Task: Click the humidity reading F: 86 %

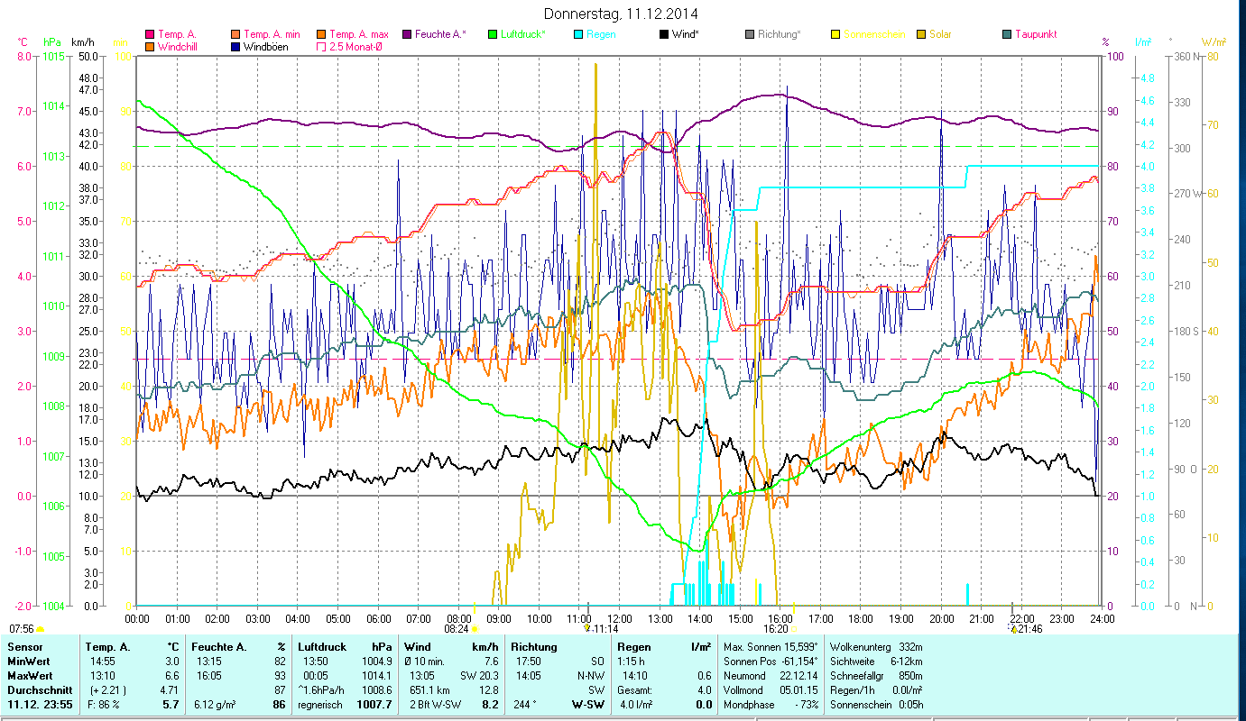Action: tap(102, 705)
